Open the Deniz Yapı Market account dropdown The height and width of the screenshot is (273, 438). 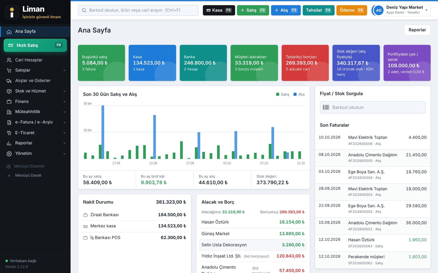coord(401,10)
